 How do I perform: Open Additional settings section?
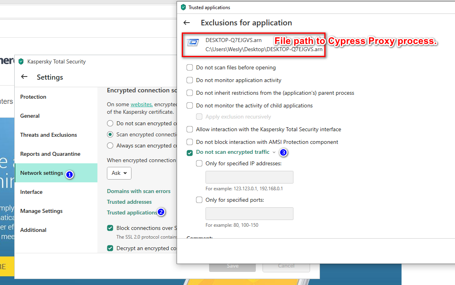pos(33,230)
